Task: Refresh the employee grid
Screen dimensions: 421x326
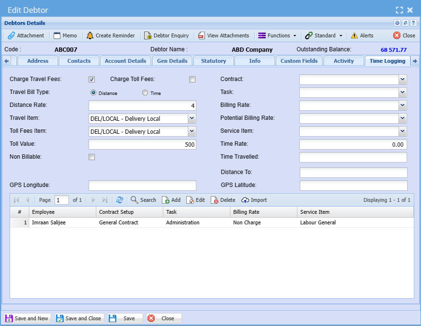Action: 120,200
